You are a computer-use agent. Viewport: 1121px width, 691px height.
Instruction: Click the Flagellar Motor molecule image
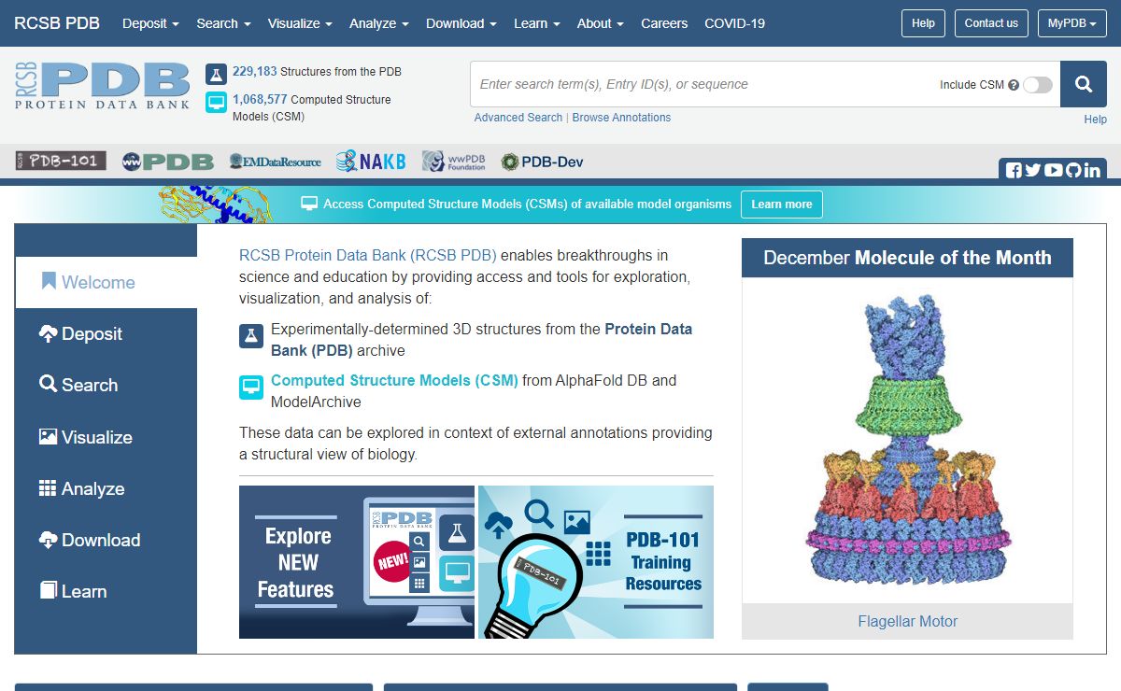908,440
